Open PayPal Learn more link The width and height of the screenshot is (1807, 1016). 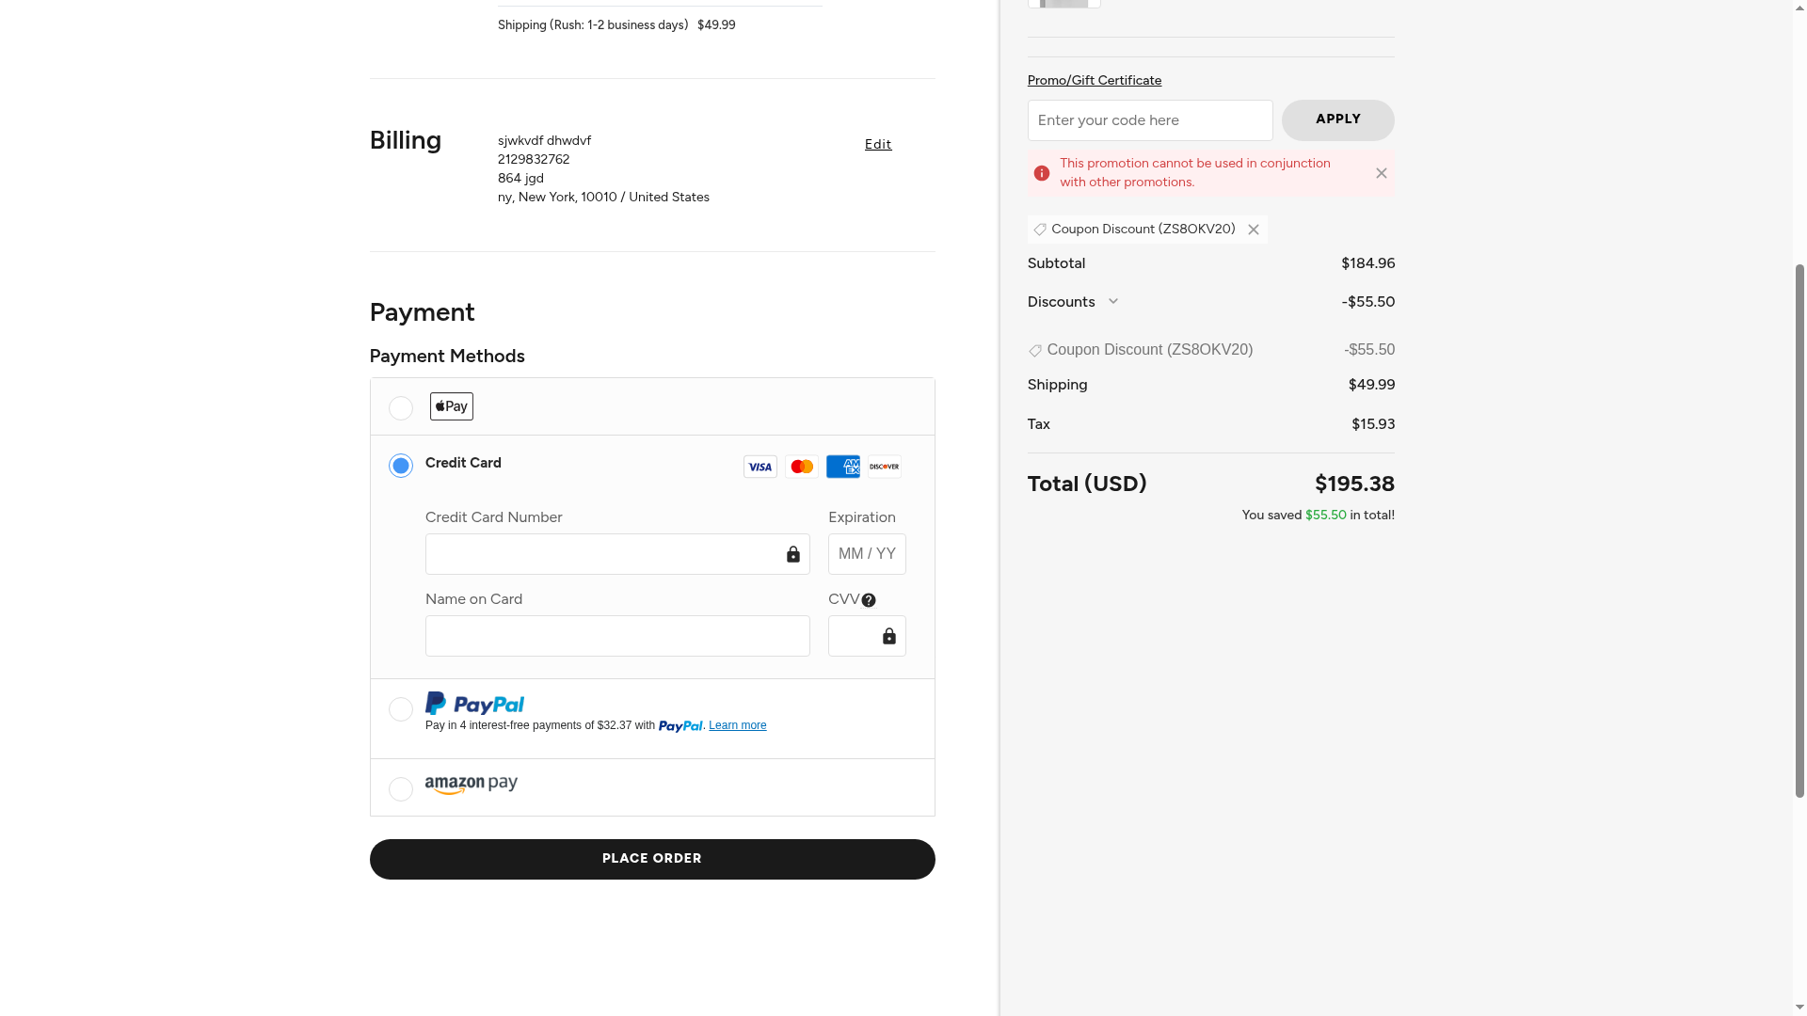click(x=737, y=725)
